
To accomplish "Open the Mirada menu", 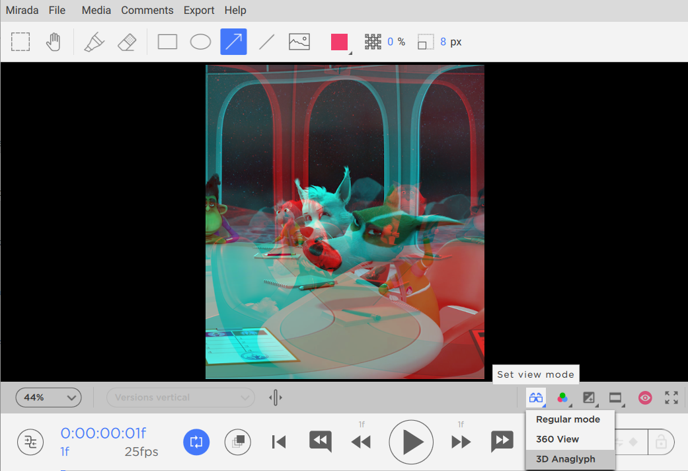I will pos(22,10).
